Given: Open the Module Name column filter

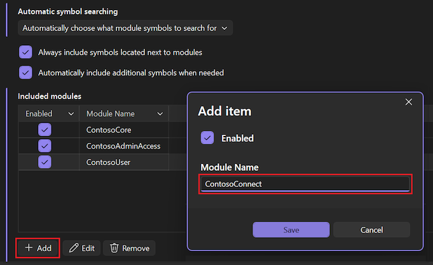Looking at the screenshot, I should tap(159, 114).
